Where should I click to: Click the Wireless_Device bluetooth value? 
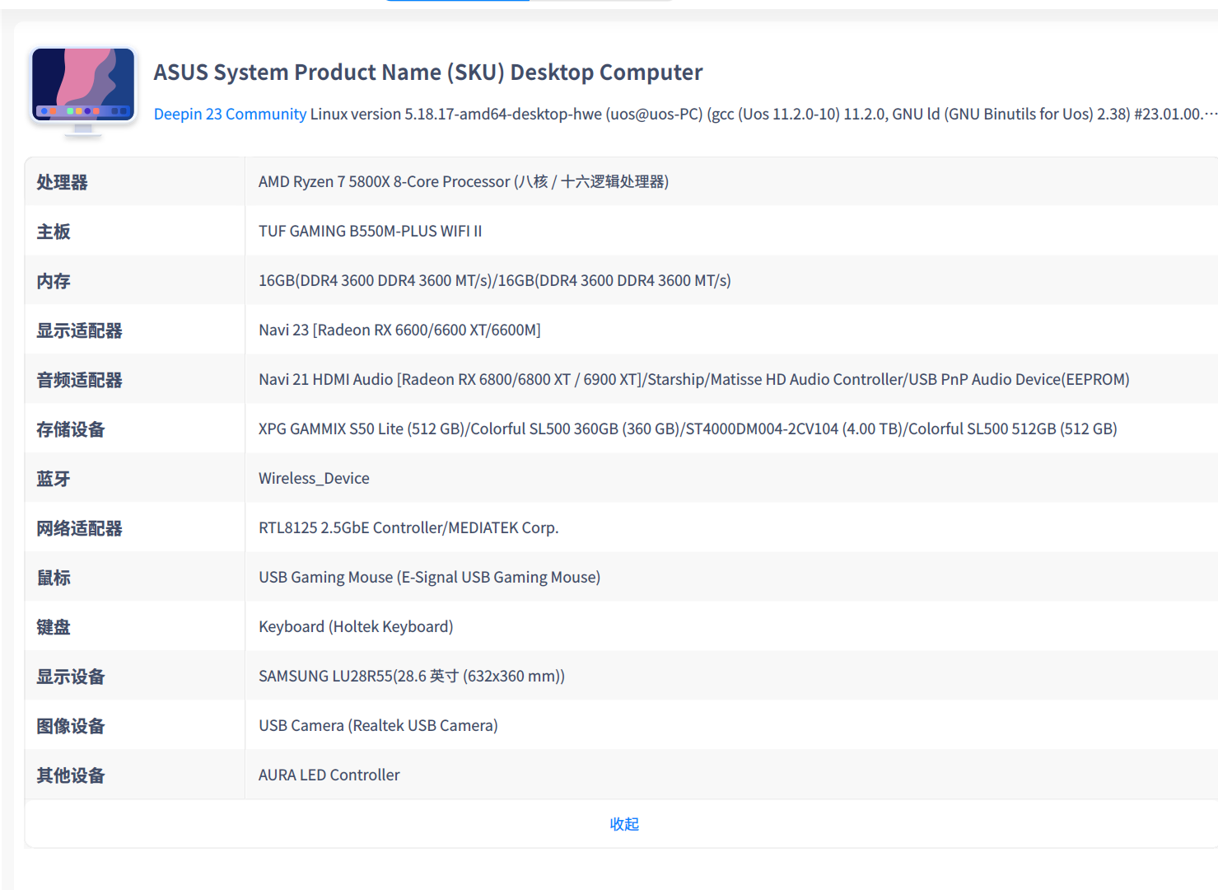314,478
